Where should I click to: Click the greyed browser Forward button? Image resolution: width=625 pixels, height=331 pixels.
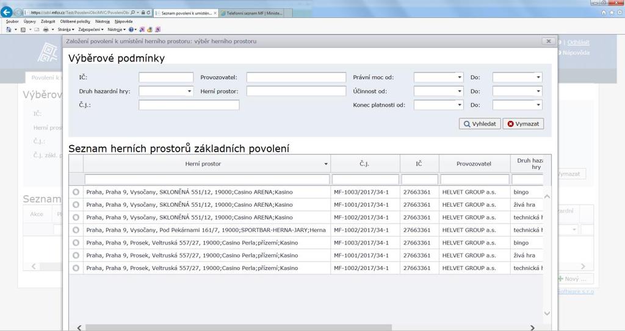tap(18, 12)
